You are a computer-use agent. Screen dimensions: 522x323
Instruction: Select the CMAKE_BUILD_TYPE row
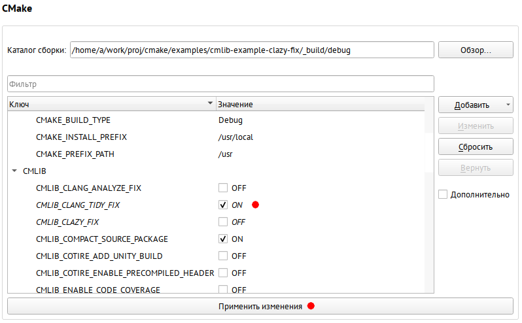[x=216, y=120]
